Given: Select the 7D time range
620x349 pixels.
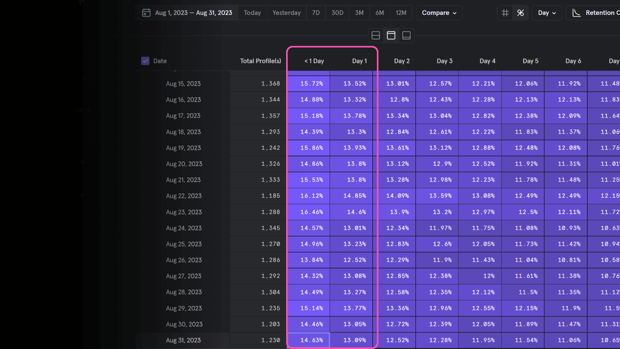Looking at the screenshot, I should click(316, 13).
